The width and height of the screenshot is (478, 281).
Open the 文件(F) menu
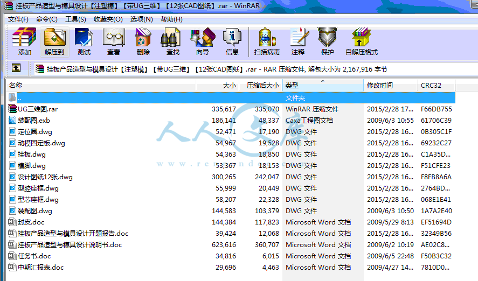18,19
